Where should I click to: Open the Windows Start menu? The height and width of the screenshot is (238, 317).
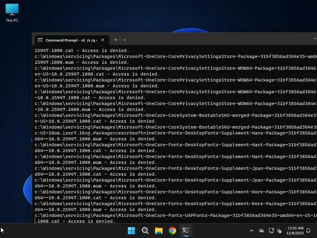(x=131, y=231)
